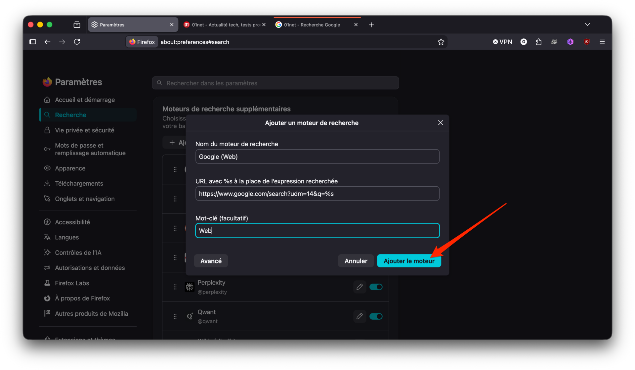Open the uBlock Origin shield icon

point(586,42)
